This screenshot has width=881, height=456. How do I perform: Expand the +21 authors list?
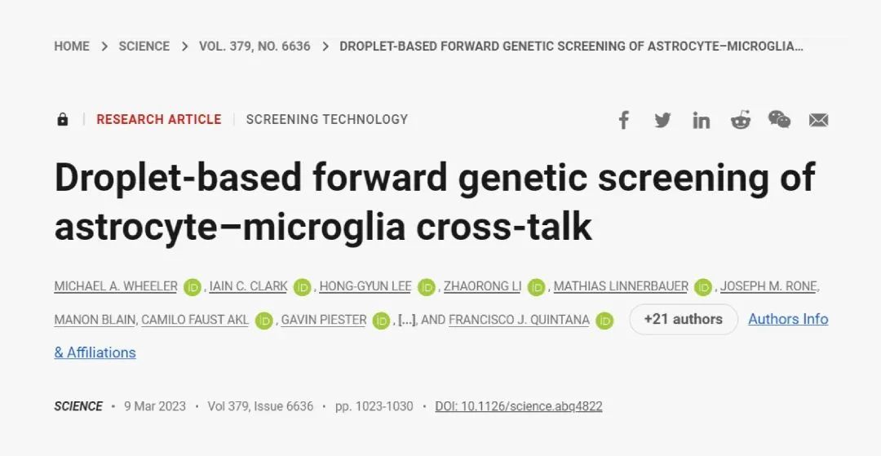pyautogui.click(x=683, y=320)
